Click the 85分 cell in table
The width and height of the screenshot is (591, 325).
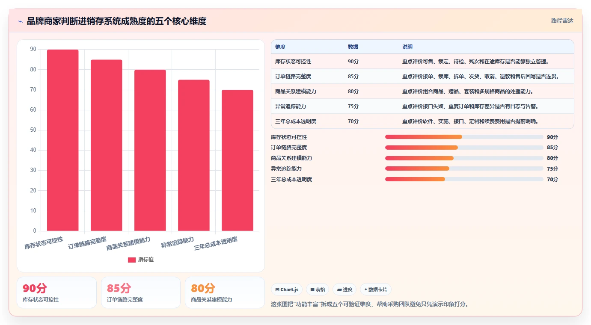353,77
